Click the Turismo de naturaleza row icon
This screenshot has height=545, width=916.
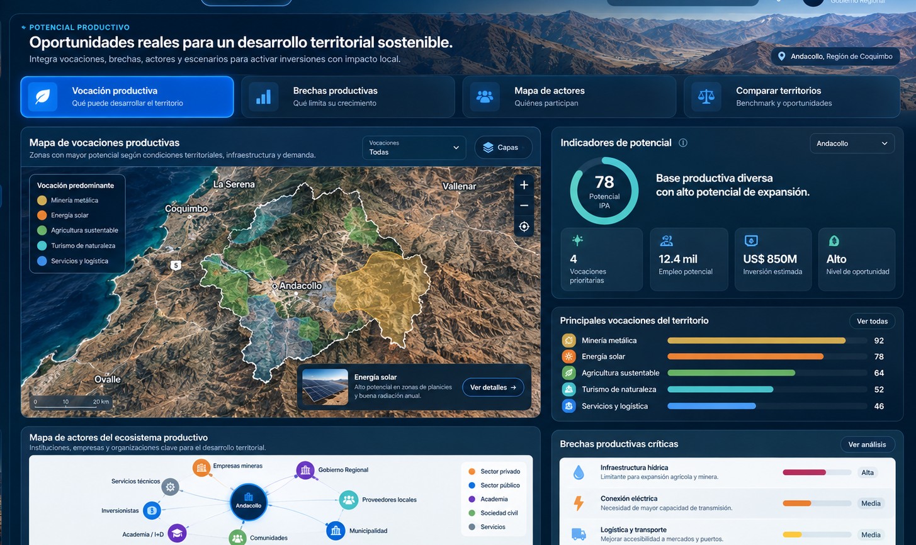pyautogui.click(x=569, y=390)
